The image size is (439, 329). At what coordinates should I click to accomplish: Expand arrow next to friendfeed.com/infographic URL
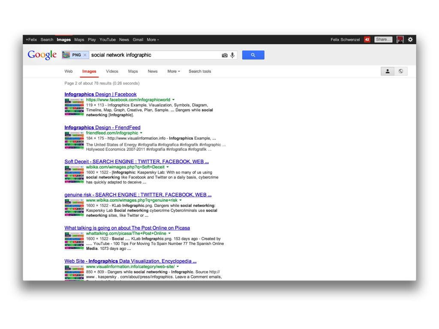[141, 133]
